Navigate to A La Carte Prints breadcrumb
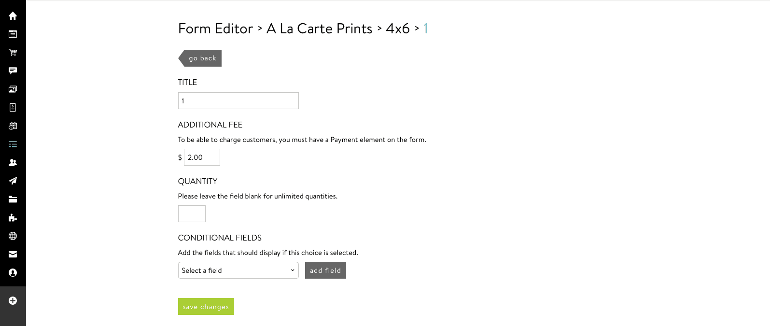 point(319,29)
